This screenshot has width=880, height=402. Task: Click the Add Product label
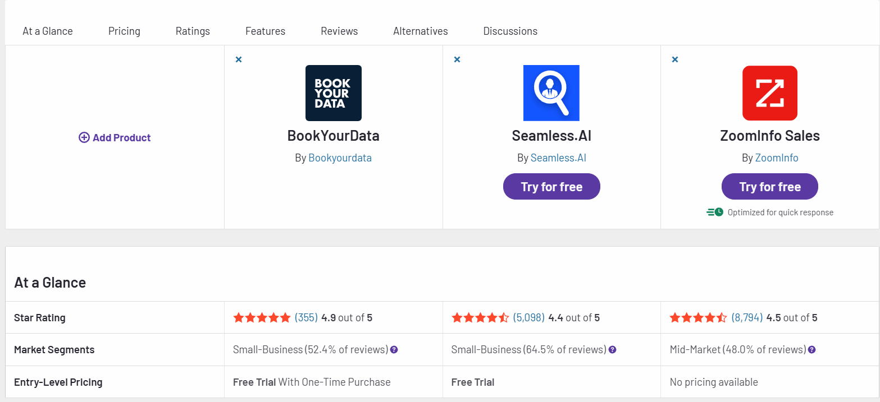122,137
